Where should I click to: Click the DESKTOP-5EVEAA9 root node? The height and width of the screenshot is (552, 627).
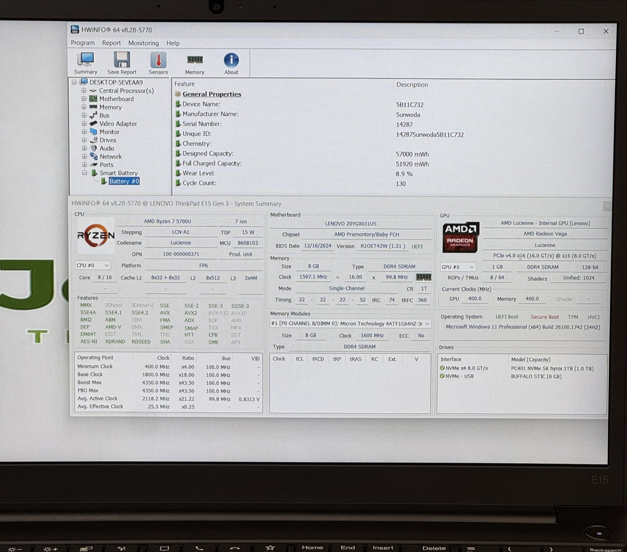pos(116,82)
